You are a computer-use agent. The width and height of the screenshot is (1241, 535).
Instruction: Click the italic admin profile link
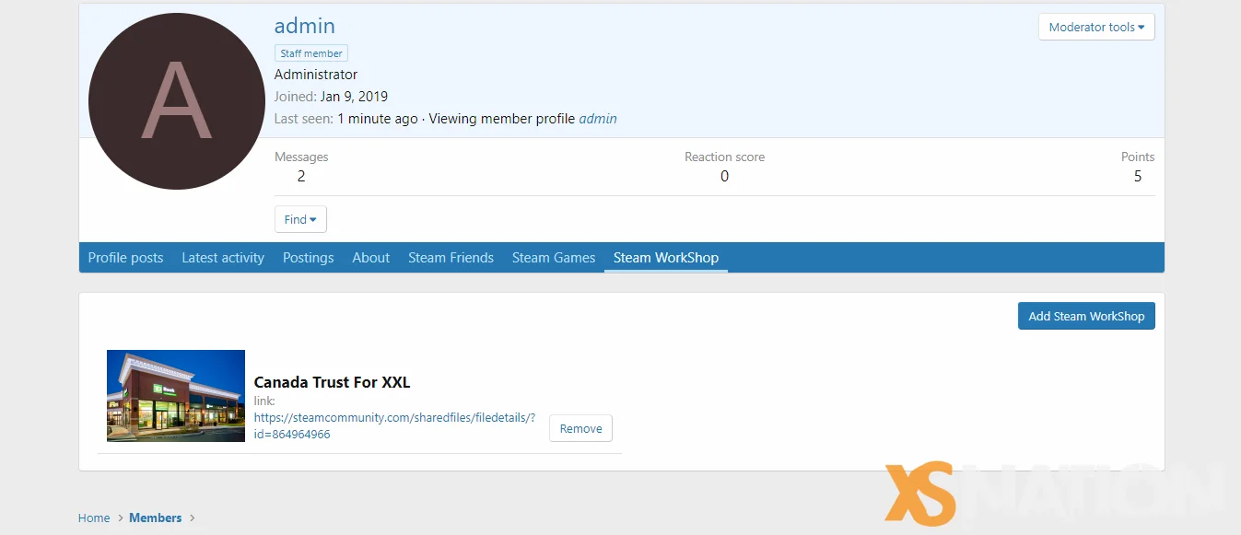598,119
